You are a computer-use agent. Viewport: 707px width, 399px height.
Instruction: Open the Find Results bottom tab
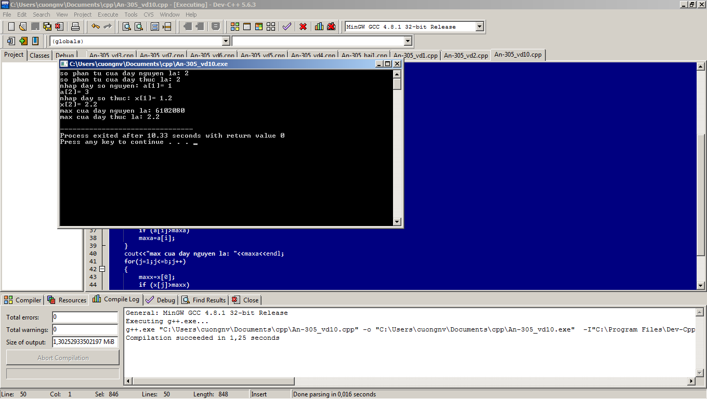(x=204, y=300)
